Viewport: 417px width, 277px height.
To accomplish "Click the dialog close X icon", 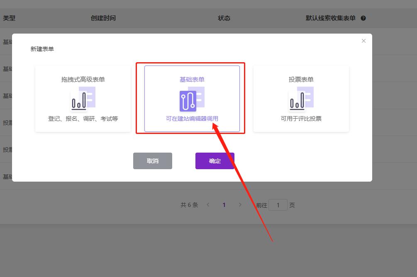I will [x=363, y=41].
